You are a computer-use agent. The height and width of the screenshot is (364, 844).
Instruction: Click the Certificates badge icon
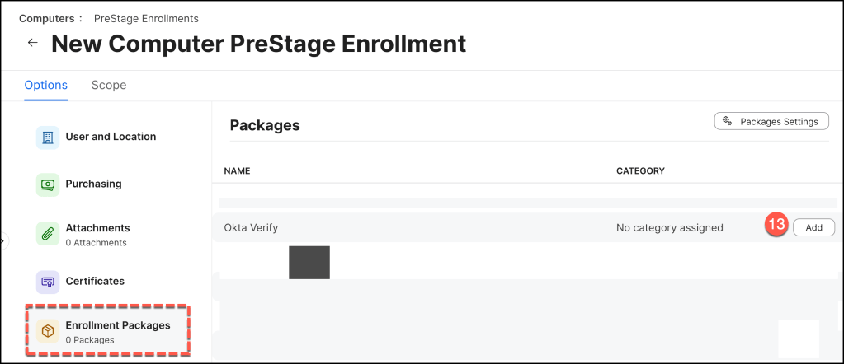tap(48, 282)
